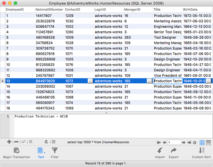Select NationalIDNumber 309738752 cell

(49, 48)
